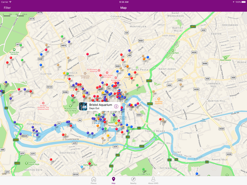The image size is (247, 185).
Task: Click the Bristol Zoo Gardens map icon
Action: tap(14, 50)
